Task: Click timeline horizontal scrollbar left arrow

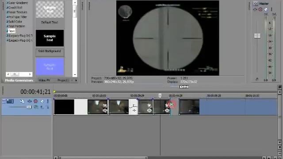Action: point(56,158)
